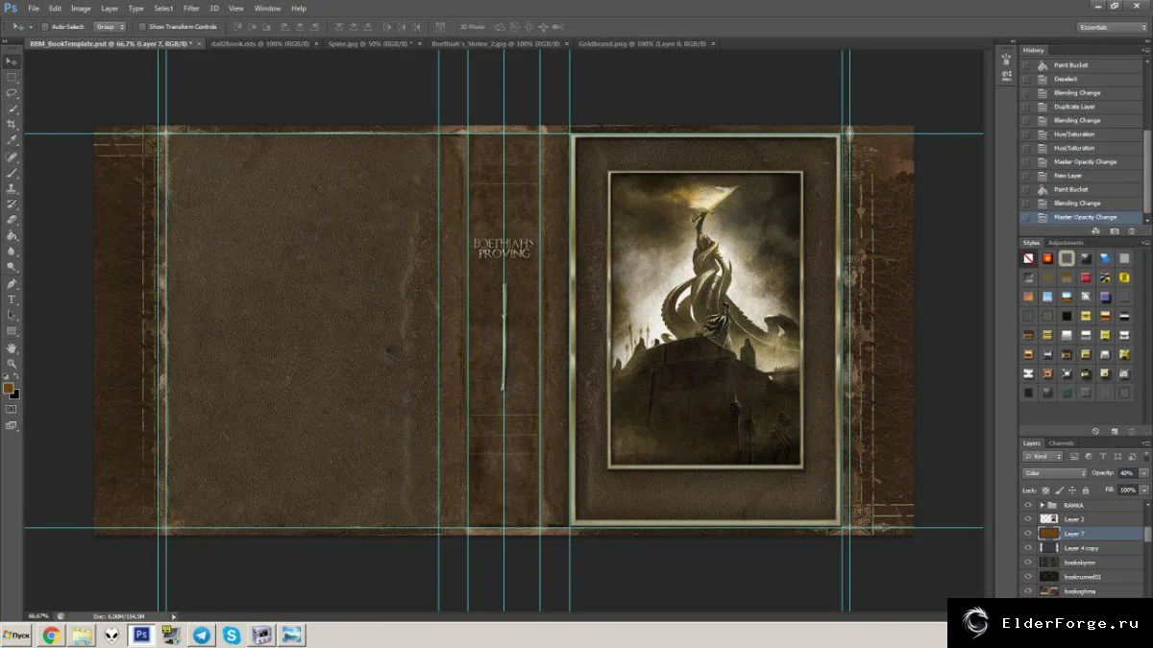The width and height of the screenshot is (1153, 648).
Task: Select the Rectangle shape tool
Action: (x=12, y=331)
